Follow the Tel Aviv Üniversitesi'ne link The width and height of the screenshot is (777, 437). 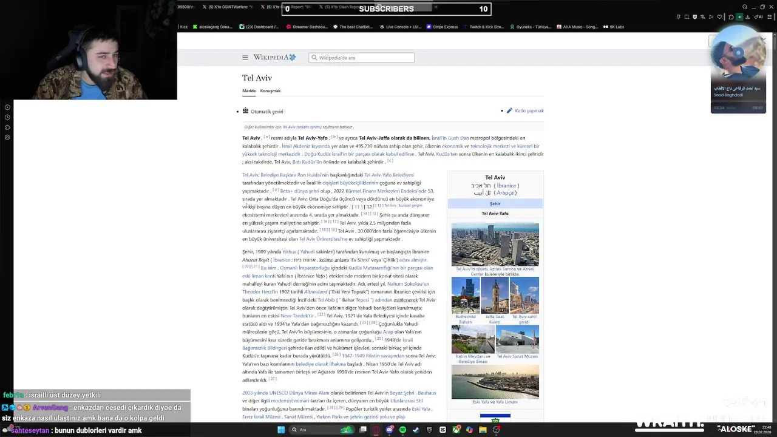(323, 239)
